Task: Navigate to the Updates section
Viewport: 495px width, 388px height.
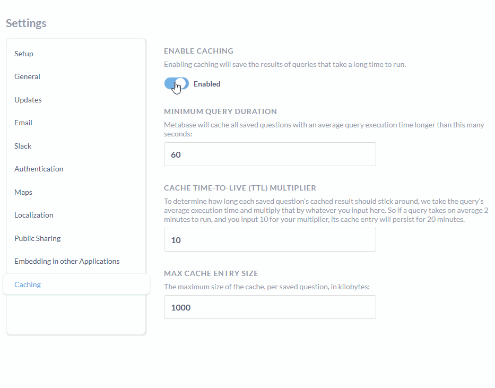Action: [28, 100]
